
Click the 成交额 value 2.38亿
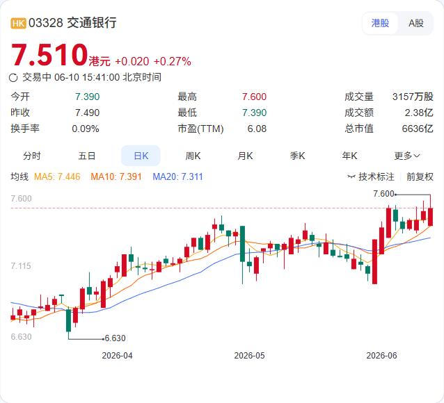[x=419, y=113]
